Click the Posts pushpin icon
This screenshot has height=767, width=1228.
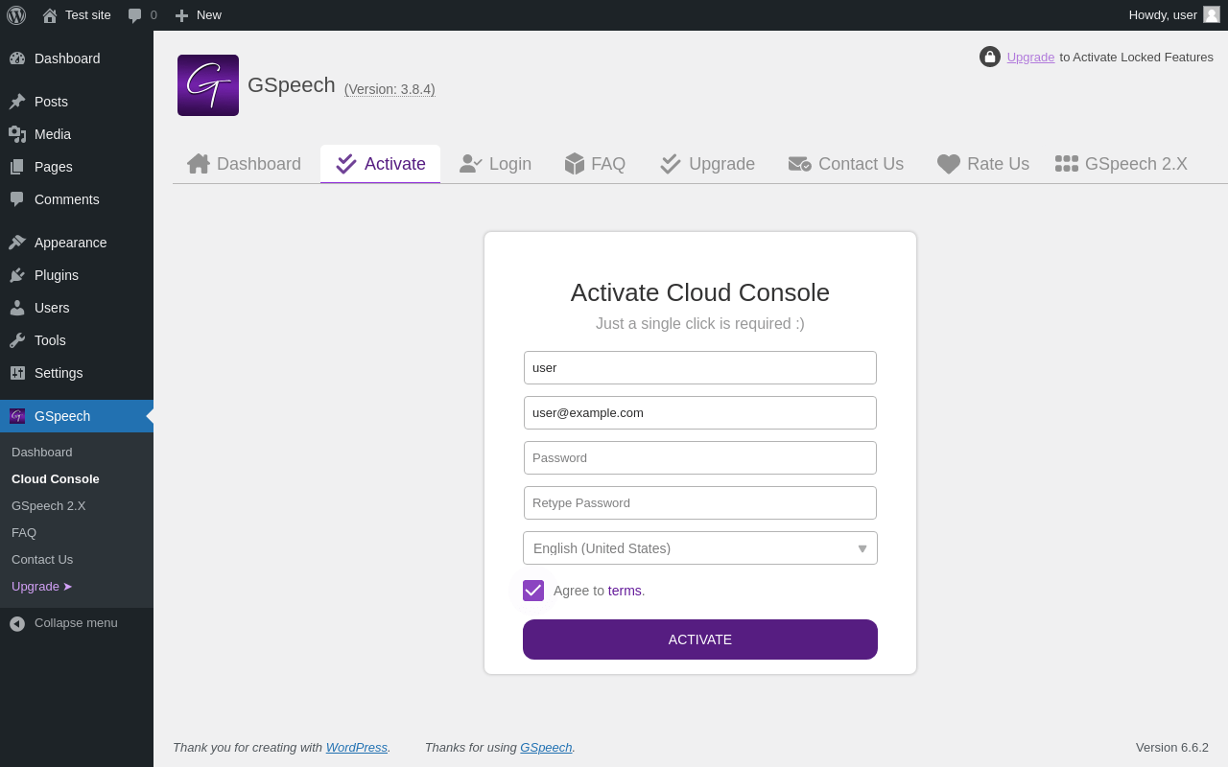coord(17,102)
